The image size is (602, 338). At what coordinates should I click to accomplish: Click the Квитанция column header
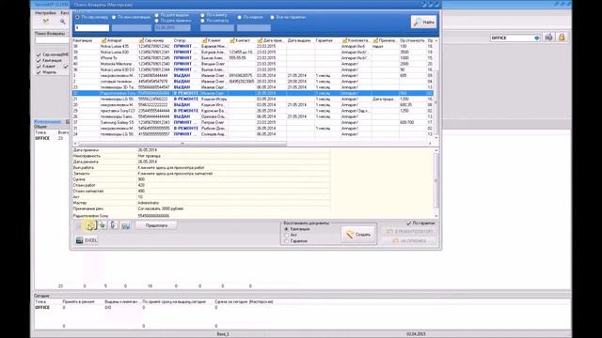pos(83,40)
